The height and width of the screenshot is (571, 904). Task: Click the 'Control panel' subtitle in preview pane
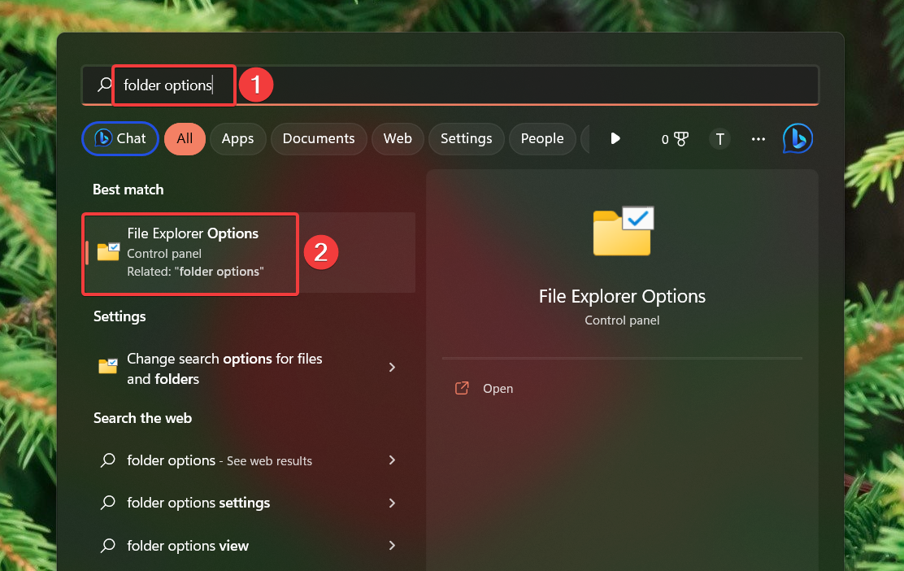click(622, 320)
